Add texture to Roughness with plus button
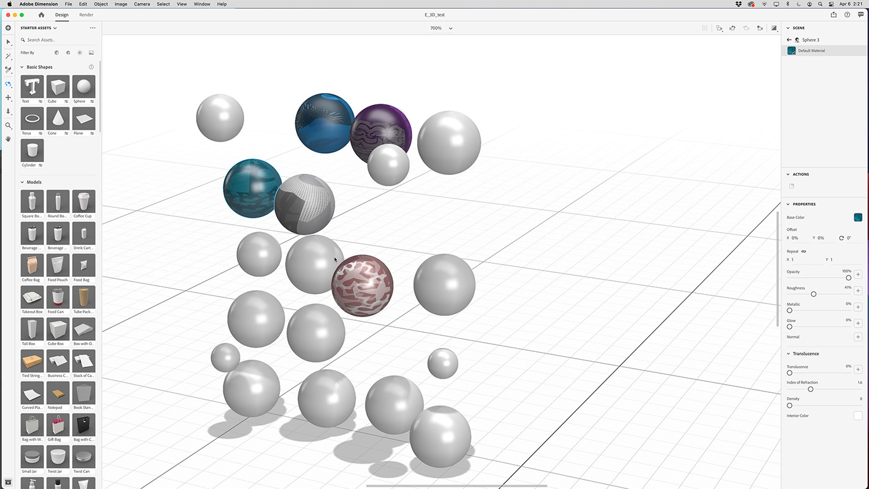Image resolution: width=869 pixels, height=489 pixels. point(858,290)
